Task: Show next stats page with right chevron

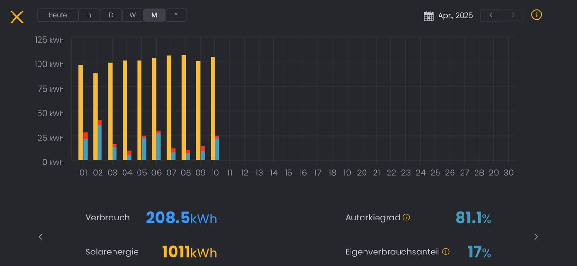Action: (x=536, y=237)
